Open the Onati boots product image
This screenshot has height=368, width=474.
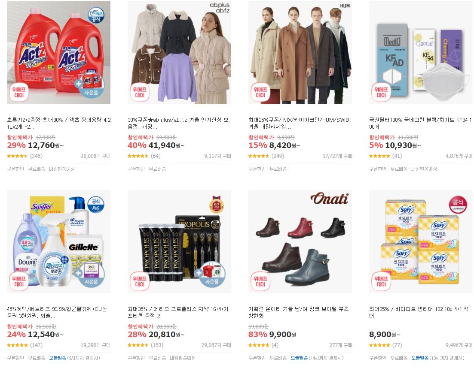[x=300, y=241]
